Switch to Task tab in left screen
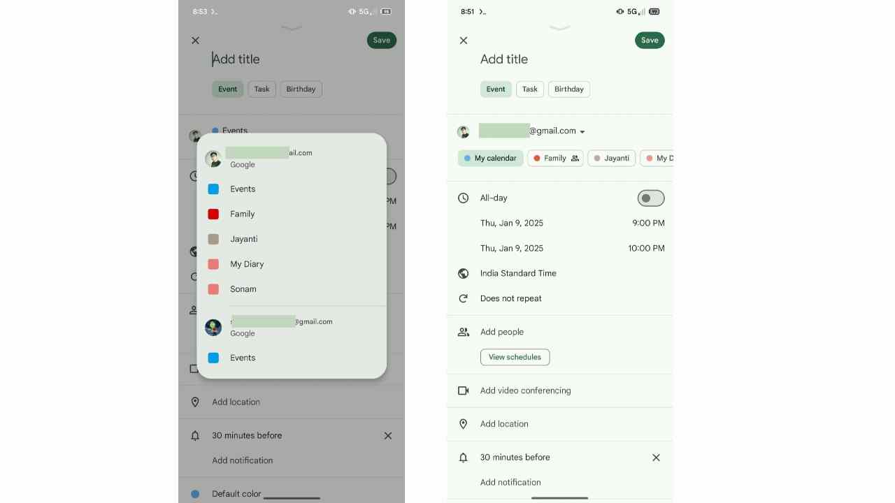 pyautogui.click(x=262, y=89)
